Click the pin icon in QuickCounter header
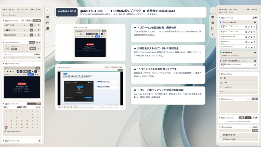This screenshot has width=261, height=147. point(23,21)
